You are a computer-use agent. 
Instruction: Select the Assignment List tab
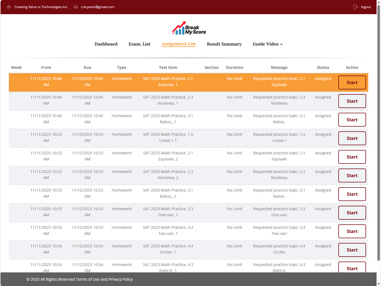[x=178, y=44]
